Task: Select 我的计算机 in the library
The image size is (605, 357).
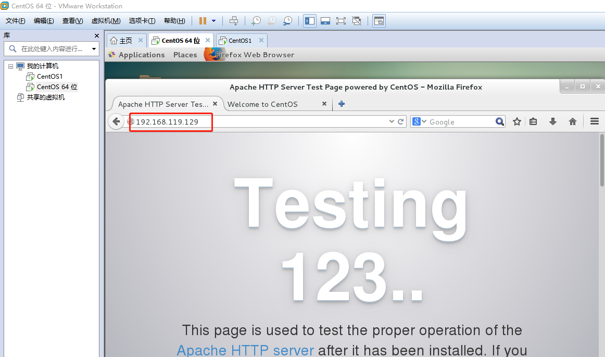Action: 43,66
